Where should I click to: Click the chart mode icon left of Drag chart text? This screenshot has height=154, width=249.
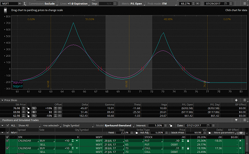5,10
